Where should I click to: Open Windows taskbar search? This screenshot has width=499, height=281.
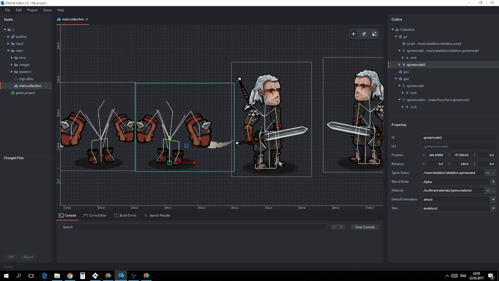point(19,276)
